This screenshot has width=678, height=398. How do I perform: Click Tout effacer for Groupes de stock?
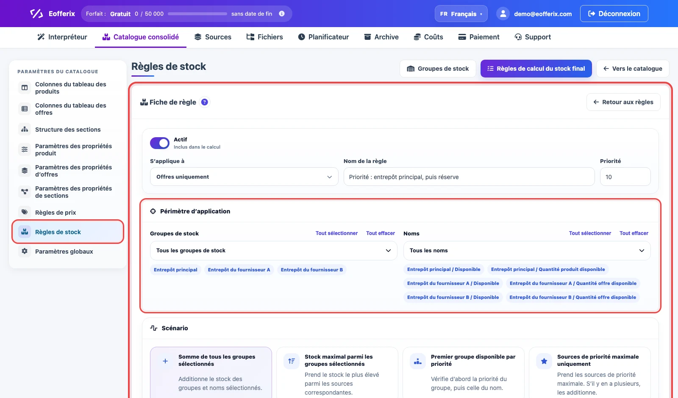click(x=381, y=233)
